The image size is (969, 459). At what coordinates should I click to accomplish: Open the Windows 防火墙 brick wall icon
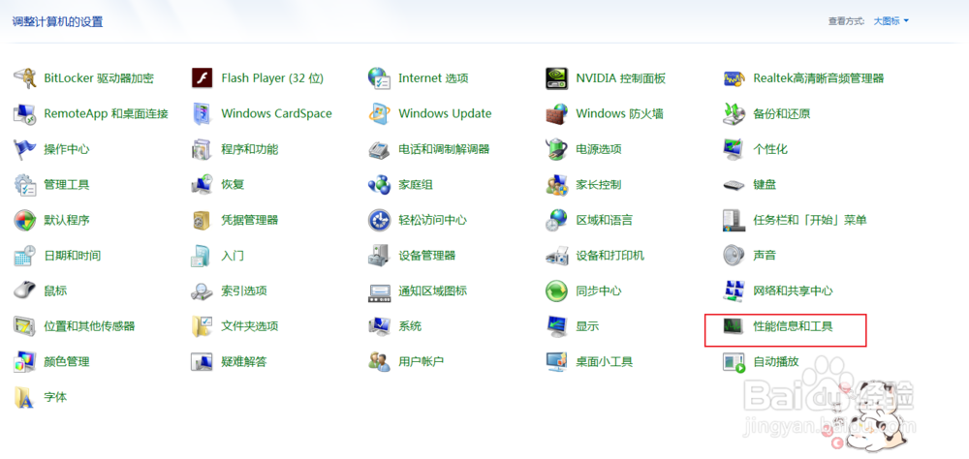[556, 113]
